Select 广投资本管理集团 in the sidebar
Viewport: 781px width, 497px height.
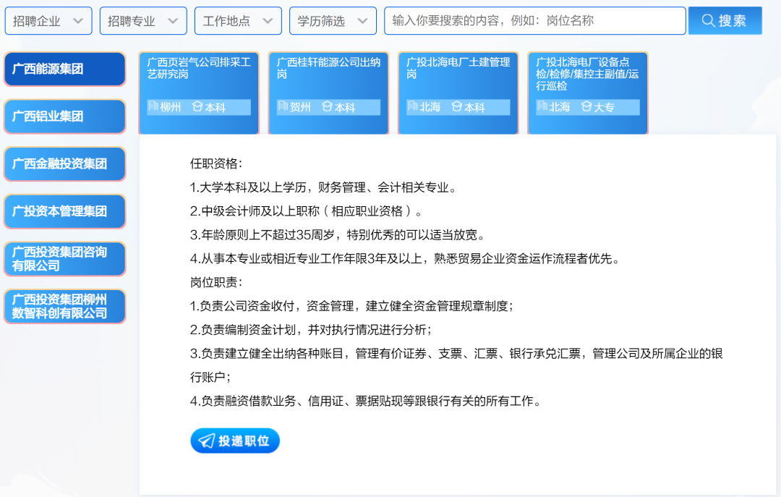click(x=65, y=211)
